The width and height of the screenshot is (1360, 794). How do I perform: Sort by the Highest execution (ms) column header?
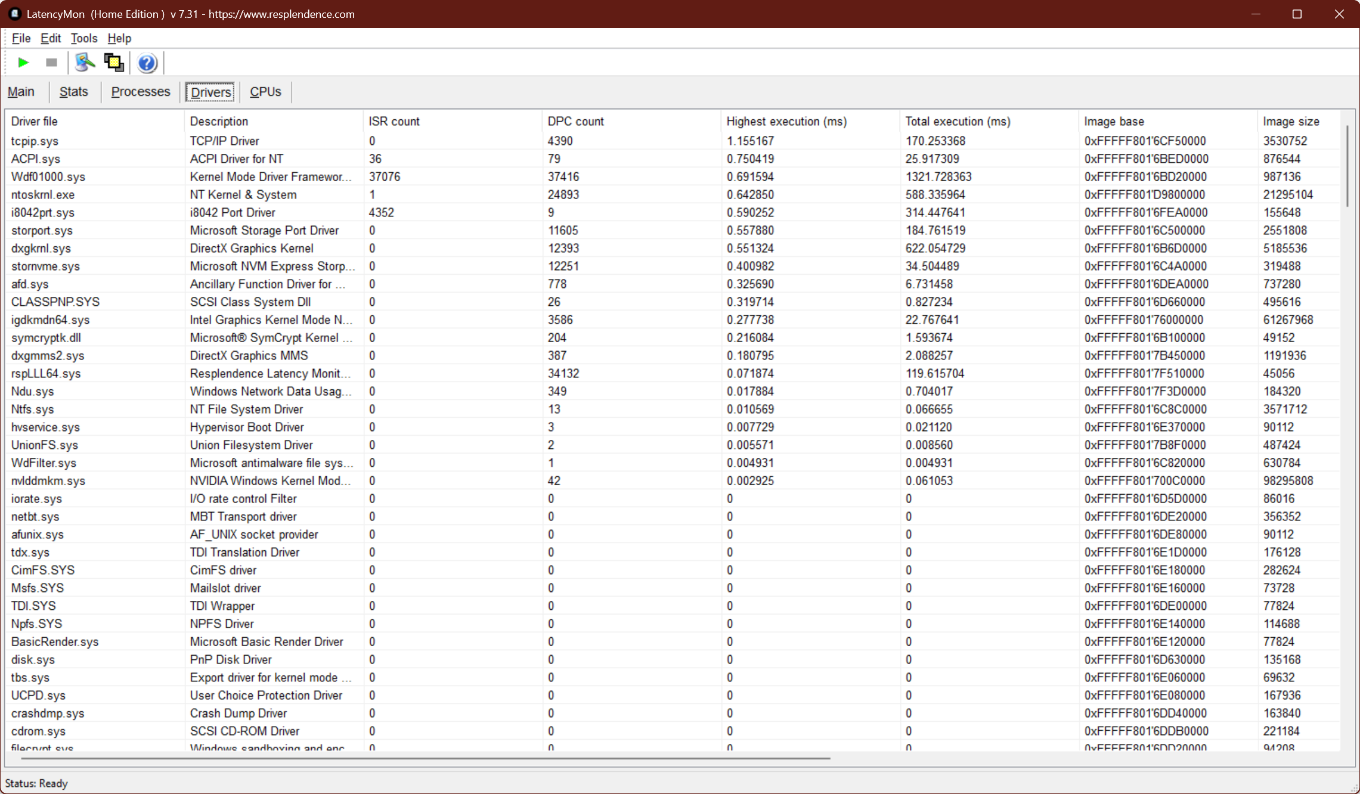pos(786,121)
